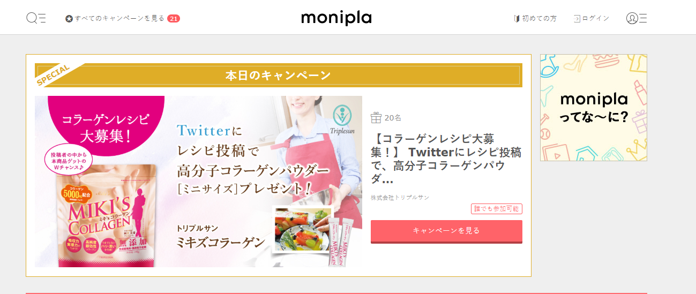Open 初めての方 menu item
696x294 pixels.
[x=540, y=18]
